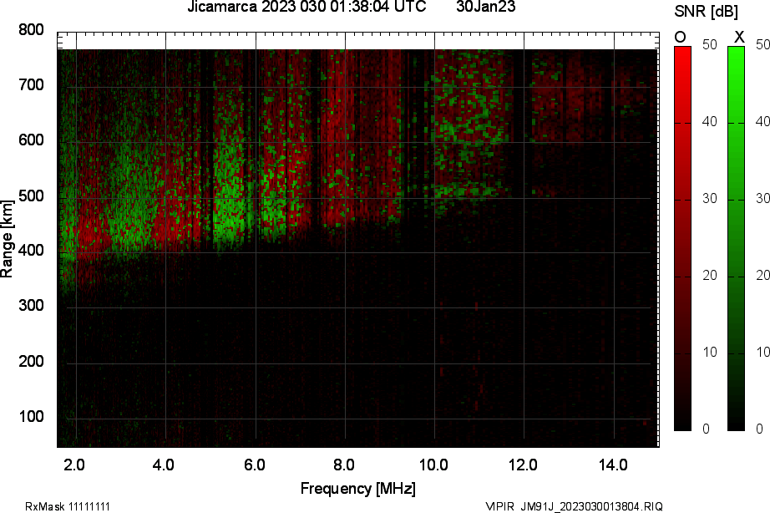Select the 'SNR [dB]' legend heading
770x513 pixels.
tap(706, 12)
